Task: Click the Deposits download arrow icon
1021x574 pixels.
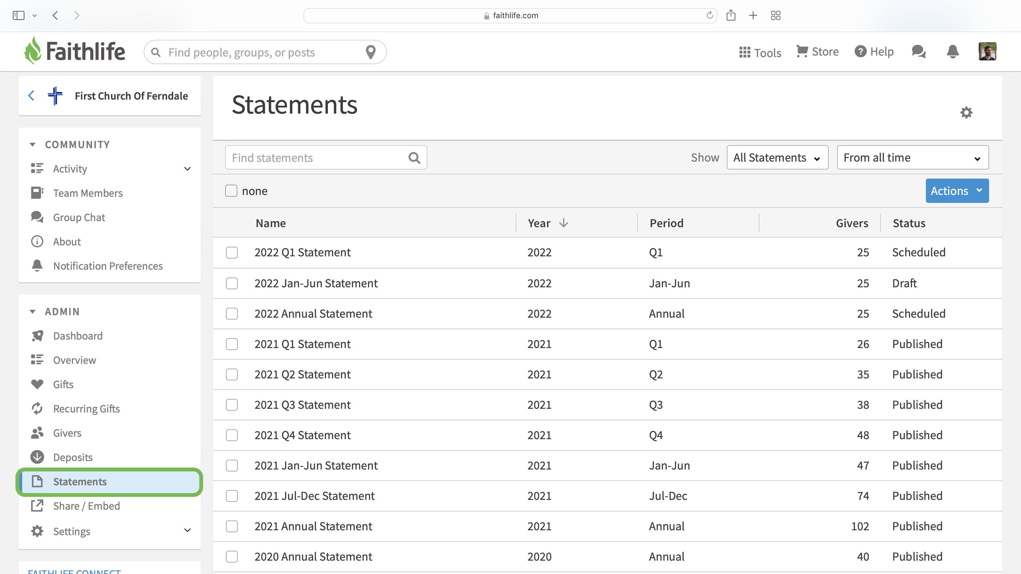Action: coord(37,457)
